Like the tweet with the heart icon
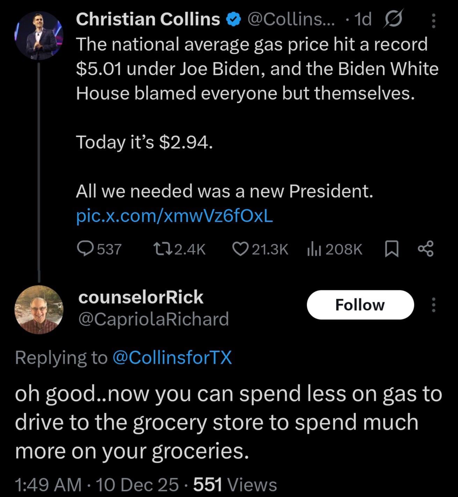 [240, 249]
